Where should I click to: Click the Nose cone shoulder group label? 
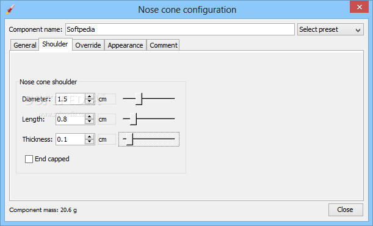tap(48, 82)
